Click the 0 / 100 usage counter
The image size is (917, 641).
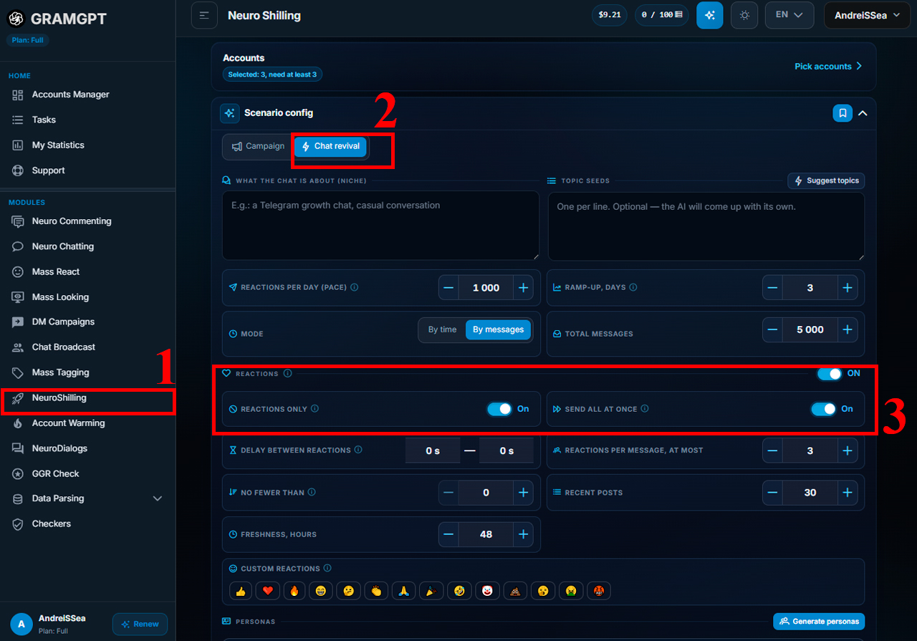click(x=661, y=15)
